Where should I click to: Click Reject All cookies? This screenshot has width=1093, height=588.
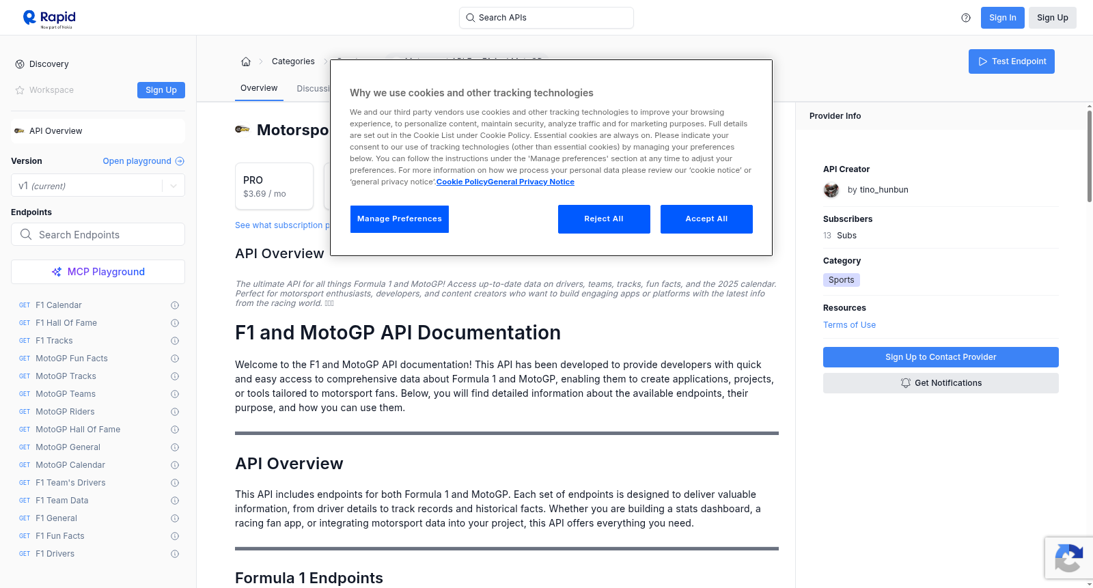(604, 219)
